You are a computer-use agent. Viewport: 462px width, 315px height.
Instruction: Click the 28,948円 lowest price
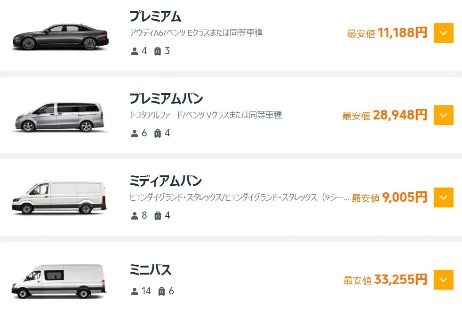[399, 115]
